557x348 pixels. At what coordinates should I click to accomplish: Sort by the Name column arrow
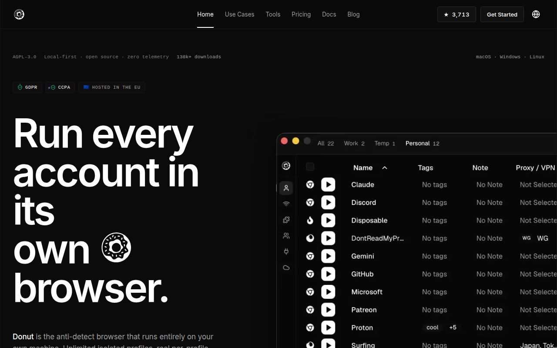[x=384, y=167]
